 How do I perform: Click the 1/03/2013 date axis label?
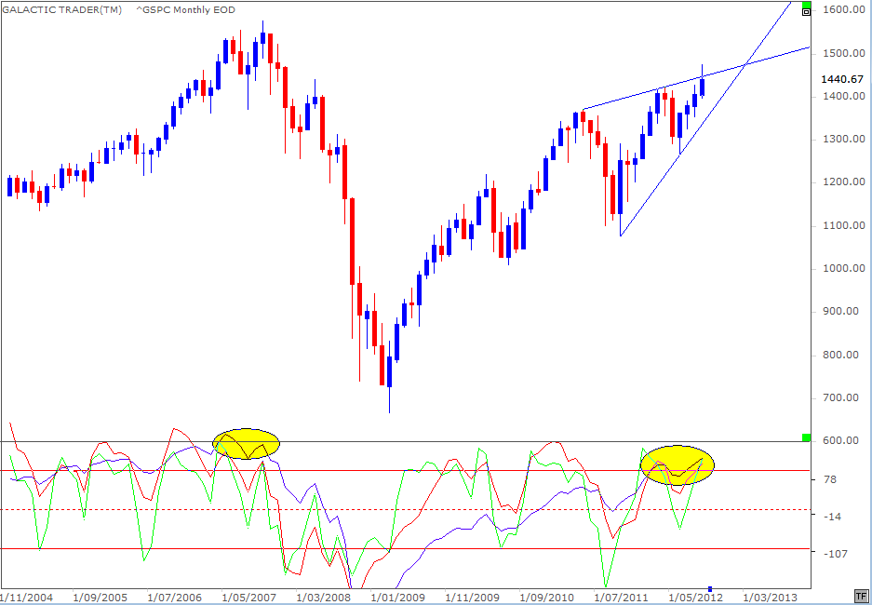point(771,598)
